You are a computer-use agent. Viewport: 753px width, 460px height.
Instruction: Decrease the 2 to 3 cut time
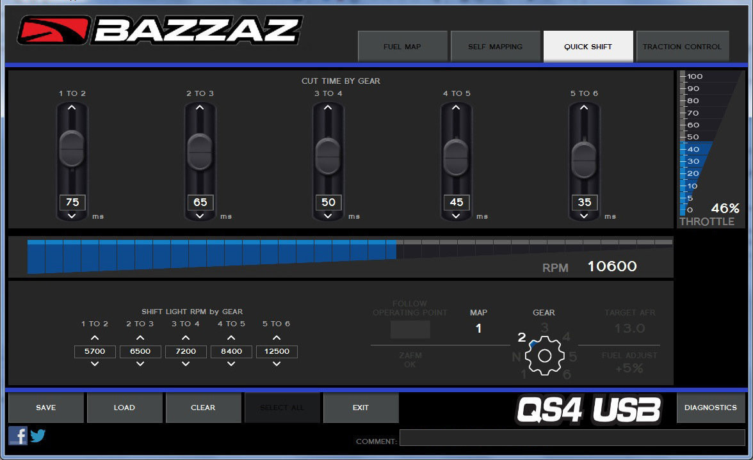[x=200, y=216]
